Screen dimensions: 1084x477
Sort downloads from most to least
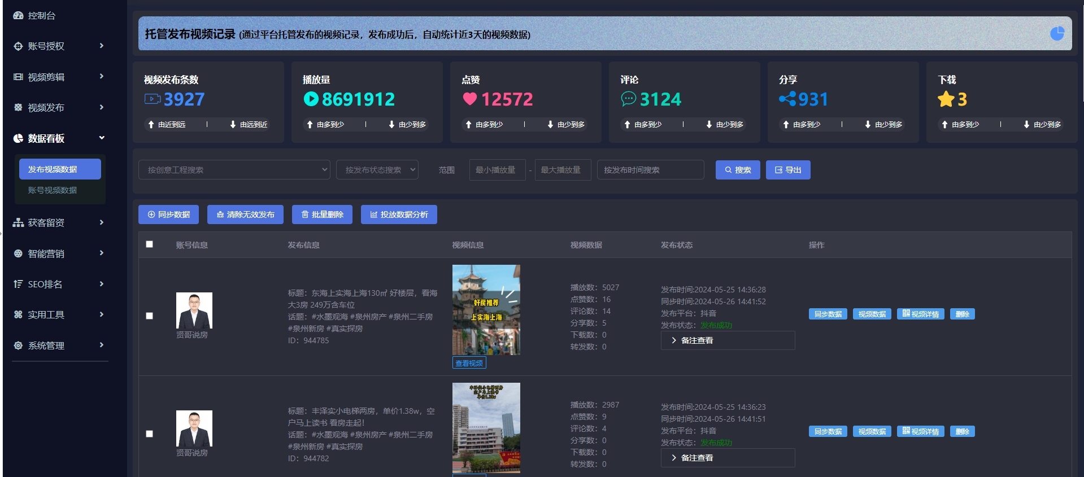click(960, 124)
